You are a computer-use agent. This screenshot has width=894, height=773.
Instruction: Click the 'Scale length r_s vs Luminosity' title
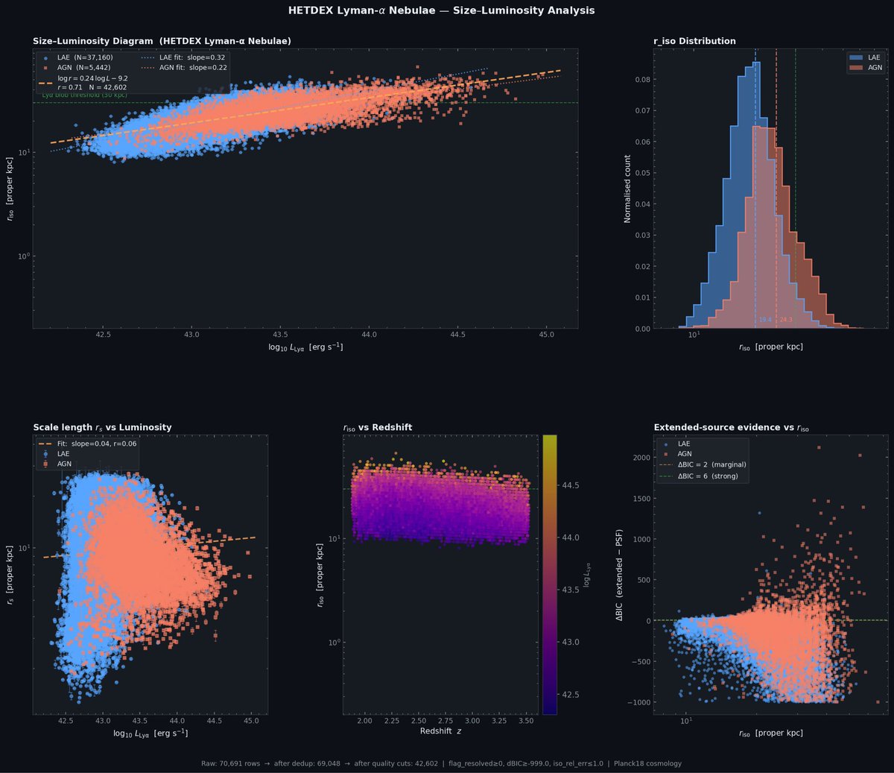[x=102, y=428]
